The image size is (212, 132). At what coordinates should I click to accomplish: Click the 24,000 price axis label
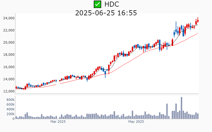pyautogui.click(x=9, y=18)
